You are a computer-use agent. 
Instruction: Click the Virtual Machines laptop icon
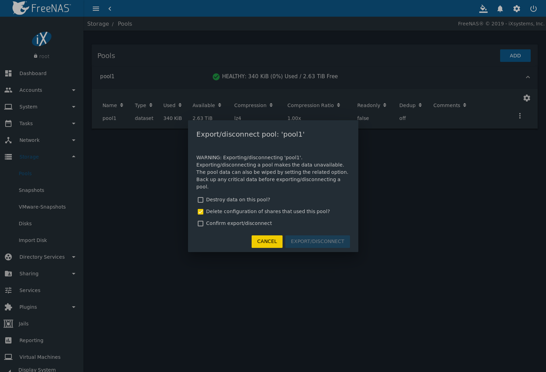click(8, 357)
